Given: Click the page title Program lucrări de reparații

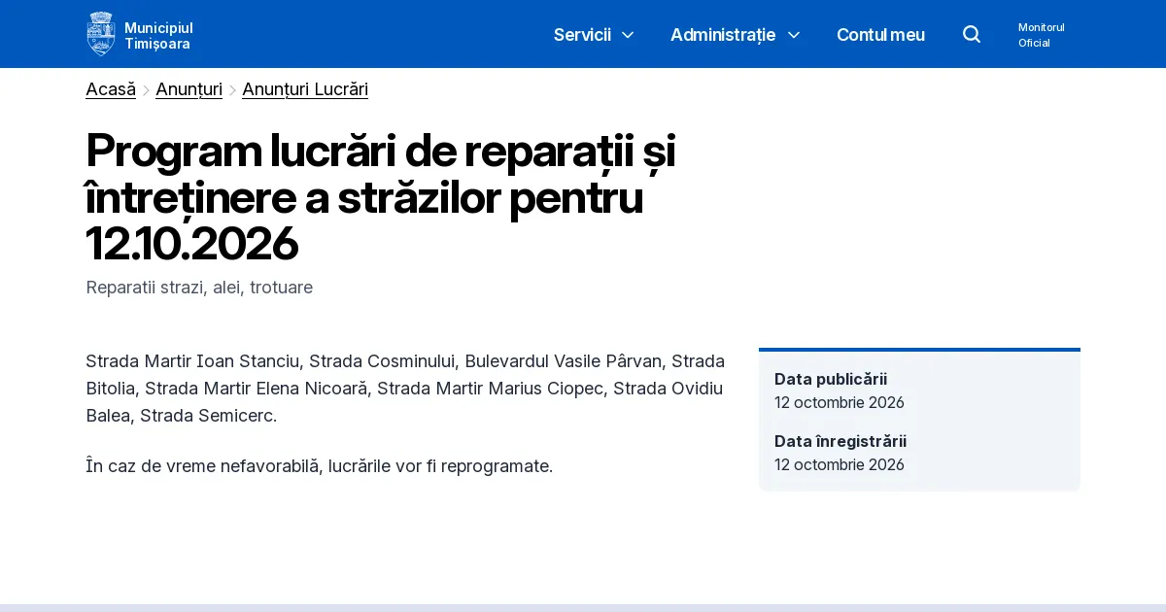Looking at the screenshot, I should 380,197.
